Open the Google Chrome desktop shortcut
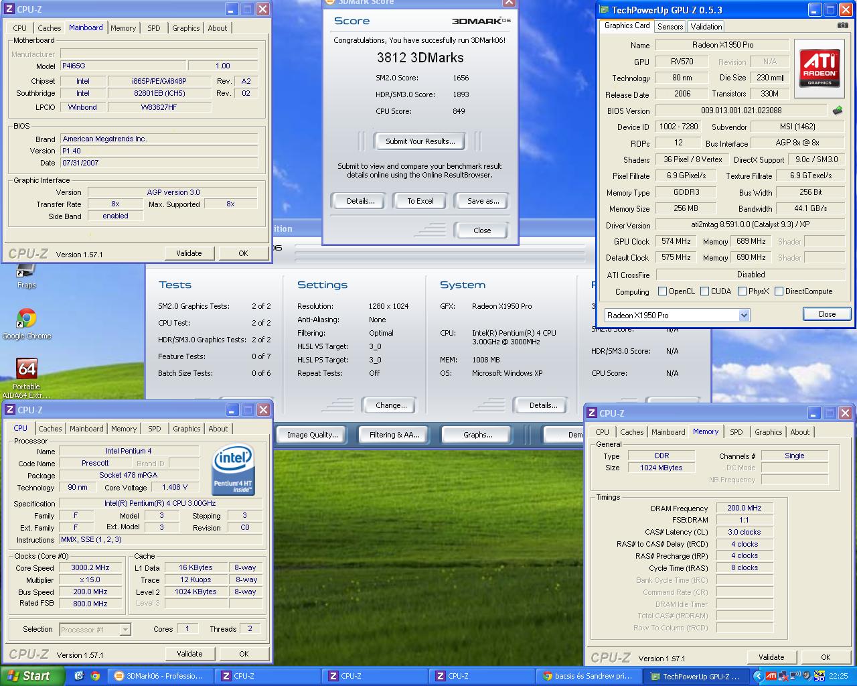This screenshot has width=857, height=686. coord(27,324)
